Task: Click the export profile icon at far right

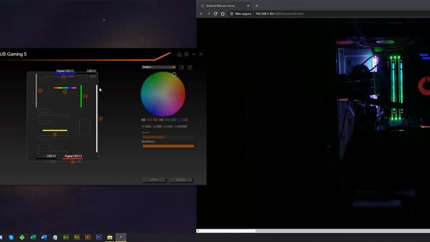Action: (x=189, y=67)
